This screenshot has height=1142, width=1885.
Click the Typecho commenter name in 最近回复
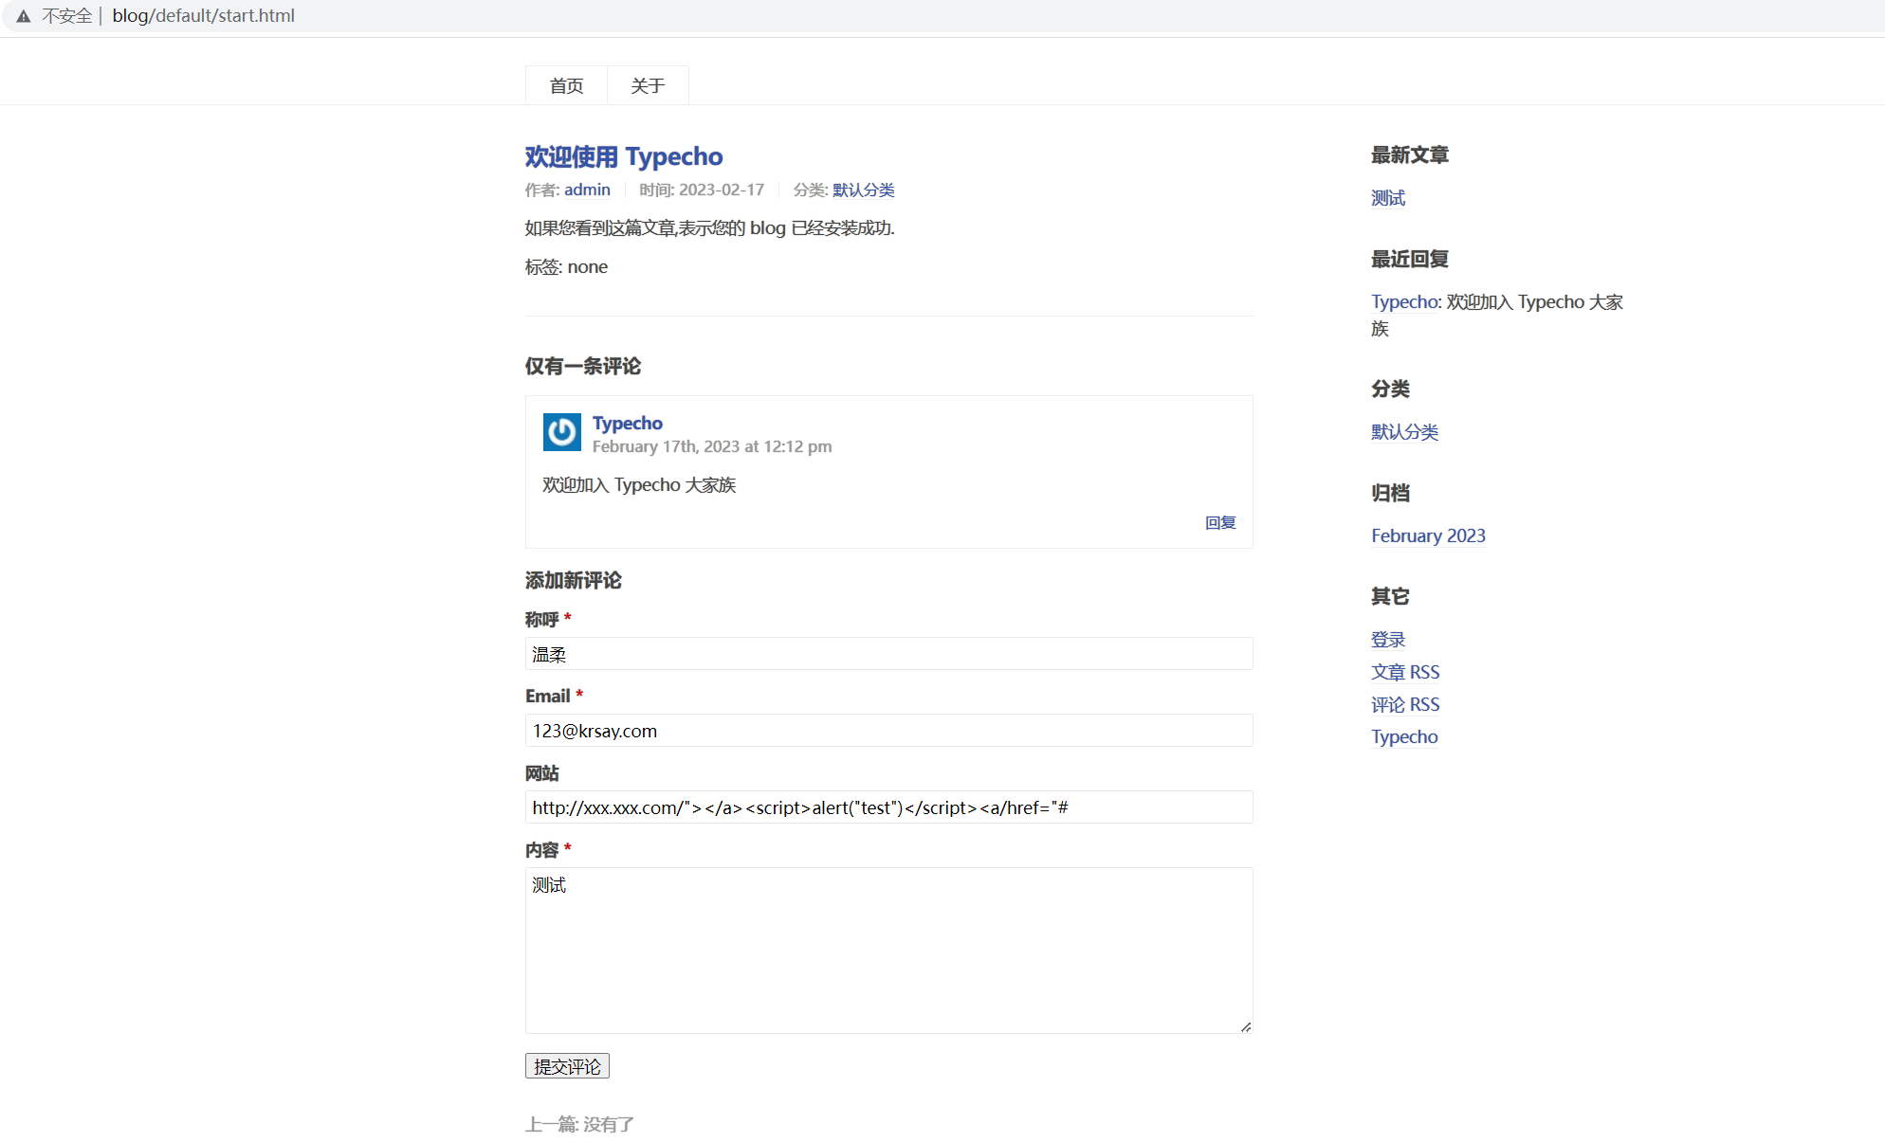click(x=1402, y=301)
